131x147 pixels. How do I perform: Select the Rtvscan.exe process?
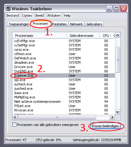point(64,110)
